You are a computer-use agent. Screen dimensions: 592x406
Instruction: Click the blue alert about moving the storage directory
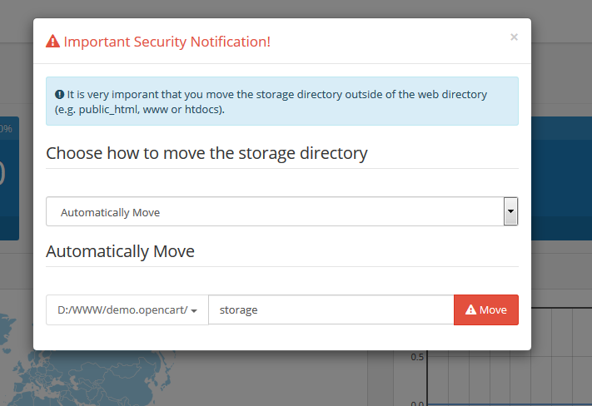(282, 101)
